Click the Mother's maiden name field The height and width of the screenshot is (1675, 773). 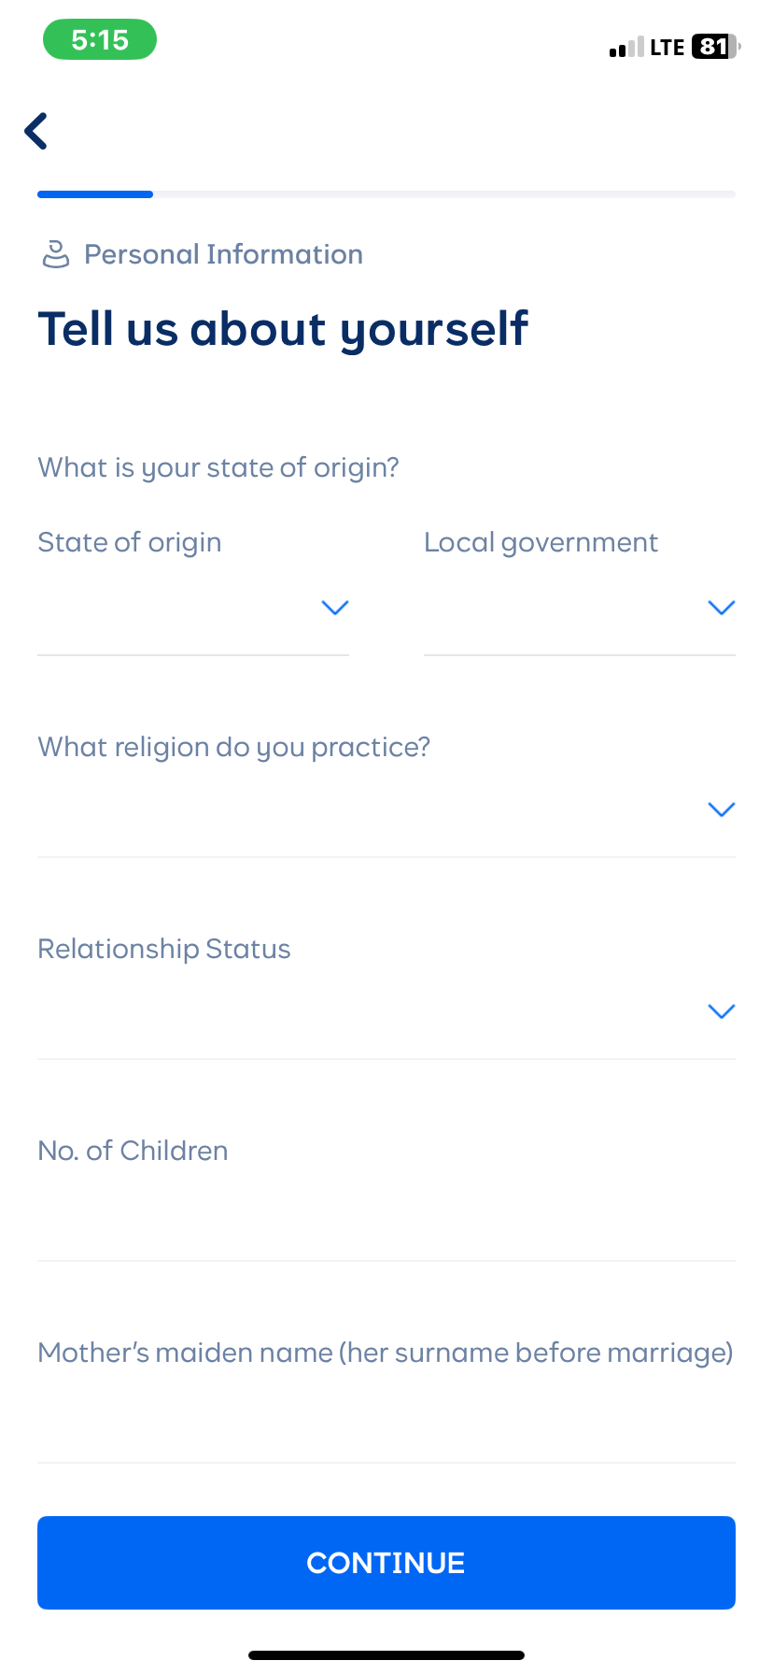click(386, 1417)
